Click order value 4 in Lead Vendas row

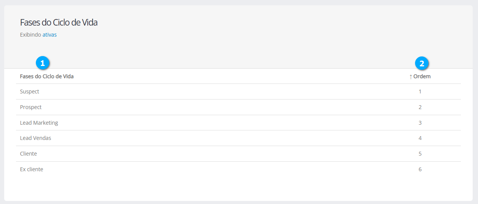pos(420,138)
